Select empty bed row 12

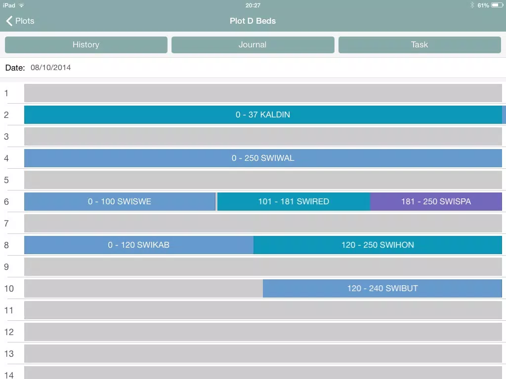click(x=263, y=332)
